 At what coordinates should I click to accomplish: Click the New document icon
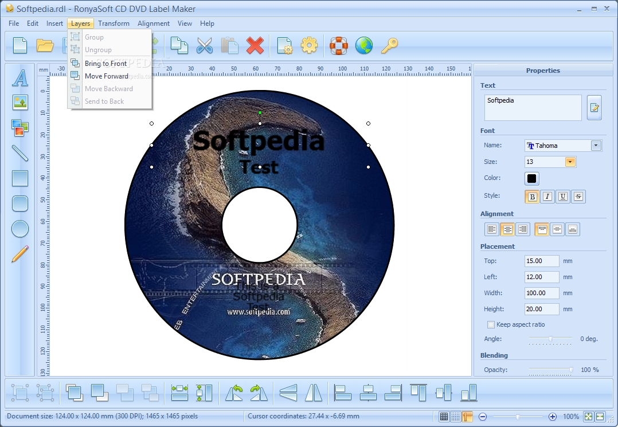[x=20, y=45]
